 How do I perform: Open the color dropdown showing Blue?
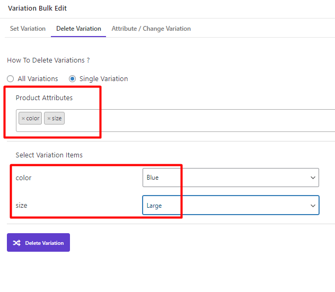pos(231,178)
